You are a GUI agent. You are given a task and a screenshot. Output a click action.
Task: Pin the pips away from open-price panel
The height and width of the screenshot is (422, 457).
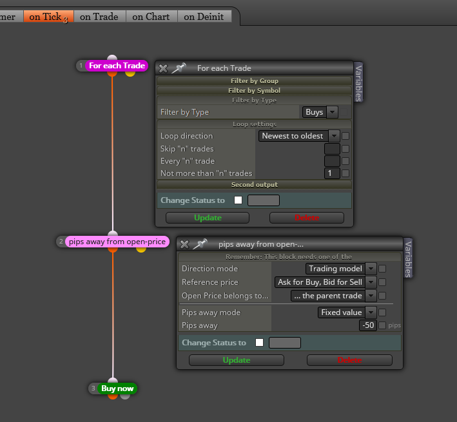click(x=200, y=244)
